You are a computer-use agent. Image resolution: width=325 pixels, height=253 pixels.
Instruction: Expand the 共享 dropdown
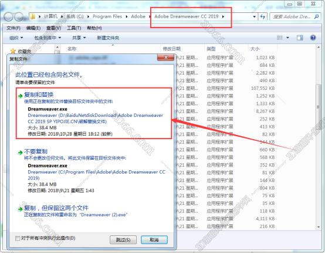tap(79, 38)
